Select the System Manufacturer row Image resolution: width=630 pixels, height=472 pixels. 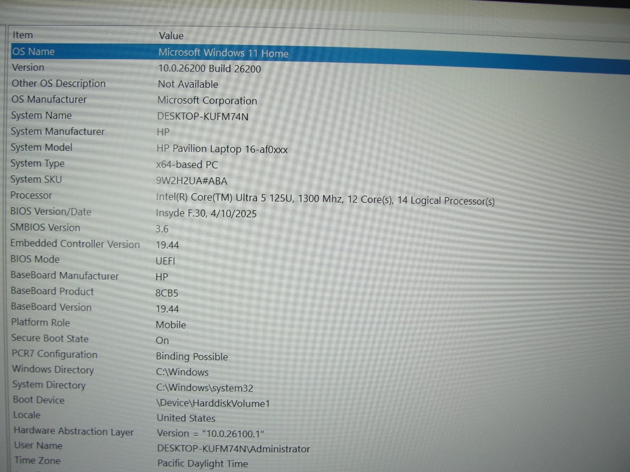[57, 131]
